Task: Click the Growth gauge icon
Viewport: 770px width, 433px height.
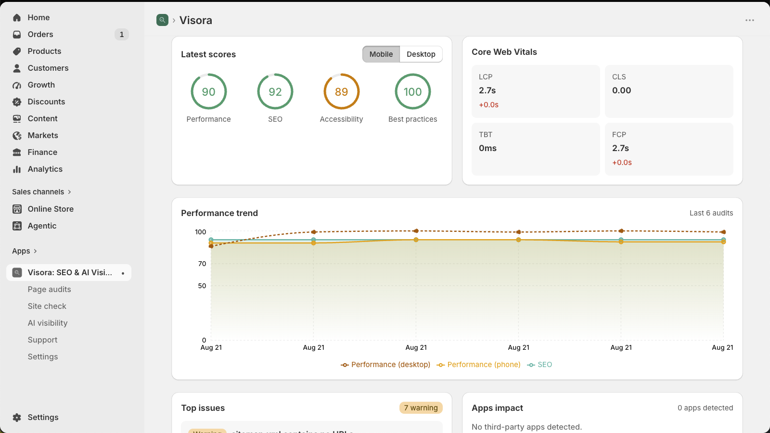Action: pyautogui.click(x=17, y=85)
